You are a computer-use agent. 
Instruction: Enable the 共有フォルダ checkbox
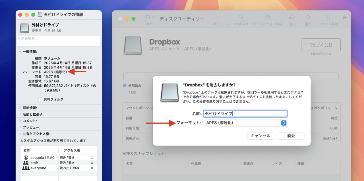pos(40,99)
